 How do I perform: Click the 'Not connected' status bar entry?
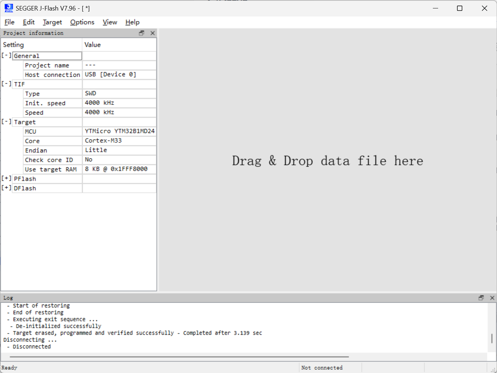pyautogui.click(x=322, y=367)
